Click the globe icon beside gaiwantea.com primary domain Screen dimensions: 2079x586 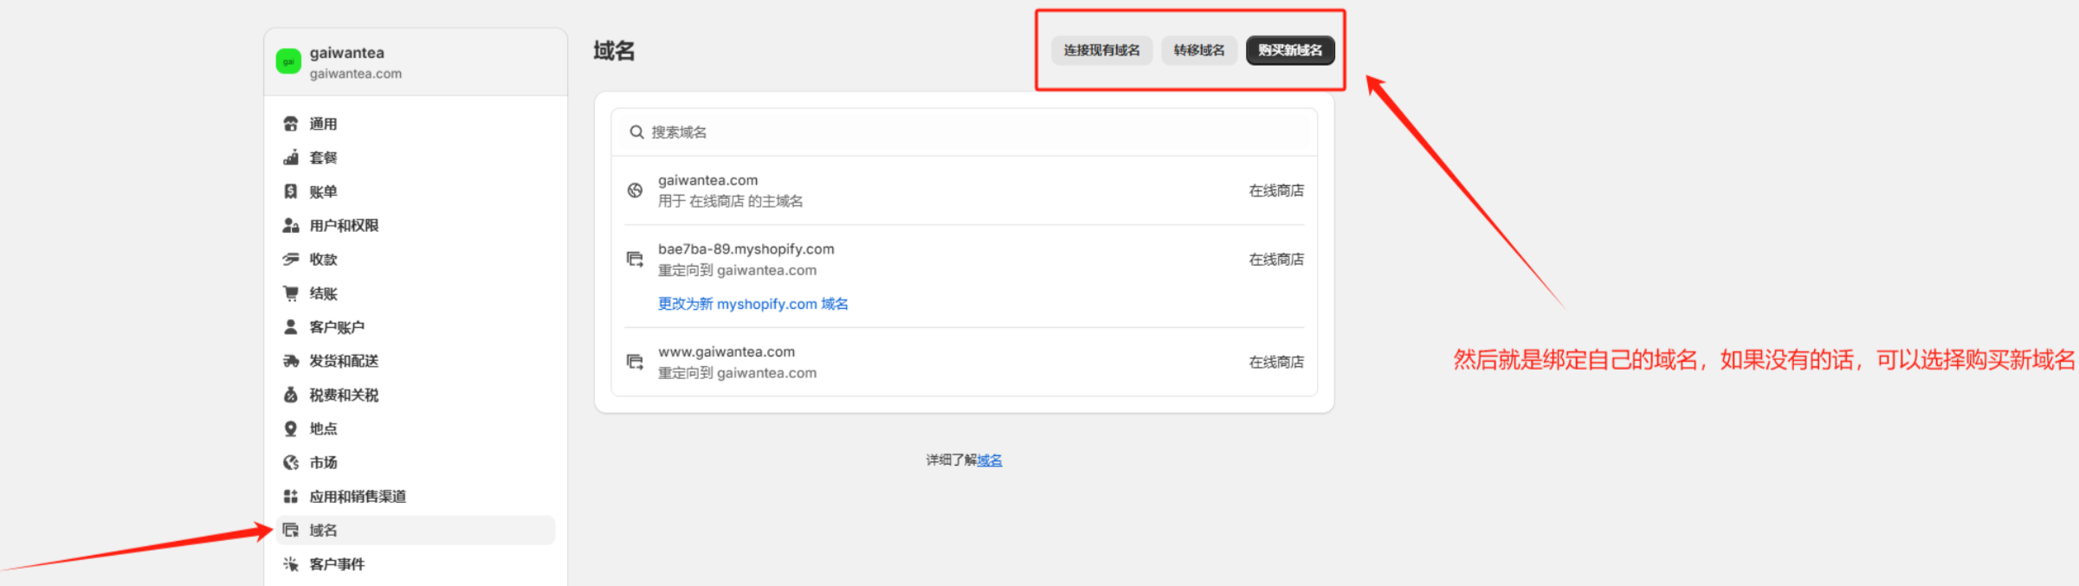(635, 190)
